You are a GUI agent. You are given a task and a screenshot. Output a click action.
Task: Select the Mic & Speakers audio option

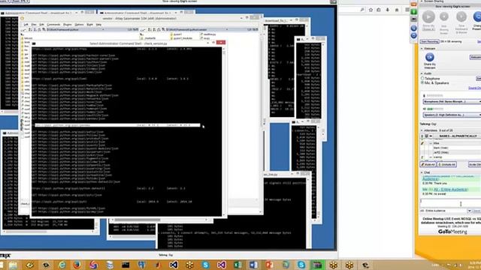(x=422, y=83)
